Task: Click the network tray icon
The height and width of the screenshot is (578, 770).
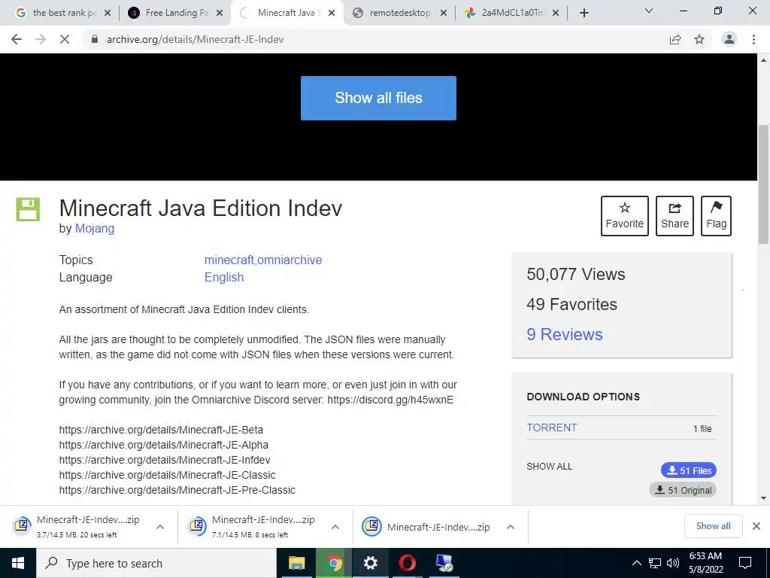Action: pos(655,563)
